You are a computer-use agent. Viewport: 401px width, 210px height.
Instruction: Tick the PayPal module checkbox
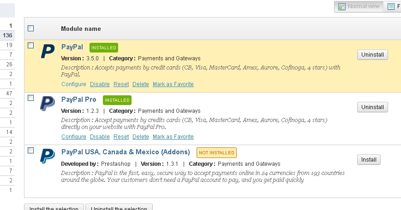tap(31, 45)
